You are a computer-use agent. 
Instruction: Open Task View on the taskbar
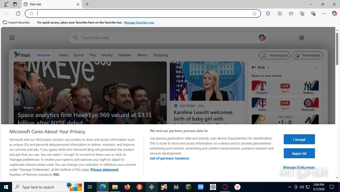click(90, 187)
